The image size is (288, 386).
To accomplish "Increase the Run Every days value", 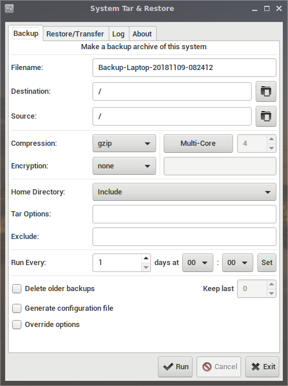I will pyautogui.click(x=146, y=258).
